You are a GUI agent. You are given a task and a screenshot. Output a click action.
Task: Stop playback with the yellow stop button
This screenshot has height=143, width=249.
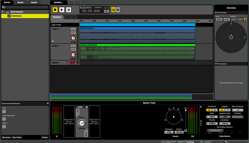(x=55, y=10)
